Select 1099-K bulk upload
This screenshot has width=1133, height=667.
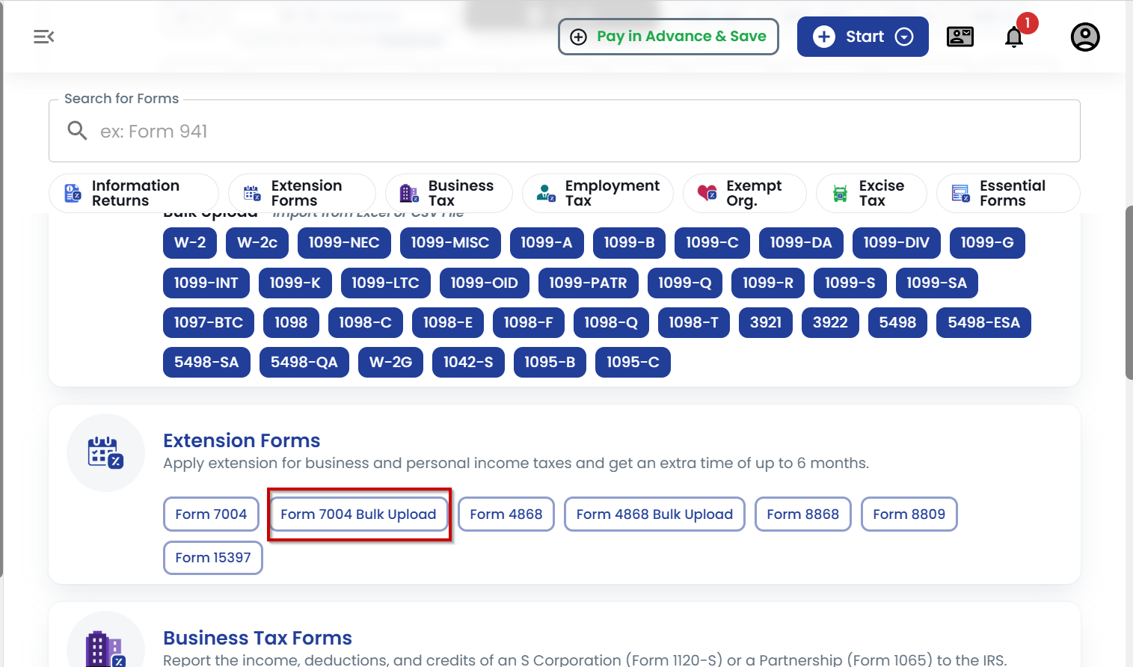[295, 283]
